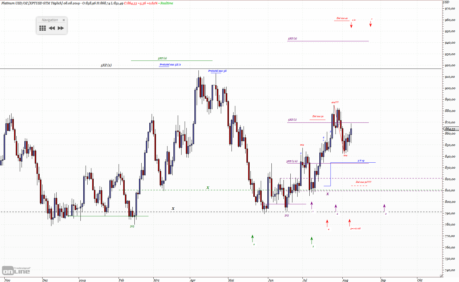This screenshot has height=282, width=459.
Task: Click the rewind double-arrow navigation button
Action: click(x=52, y=28)
